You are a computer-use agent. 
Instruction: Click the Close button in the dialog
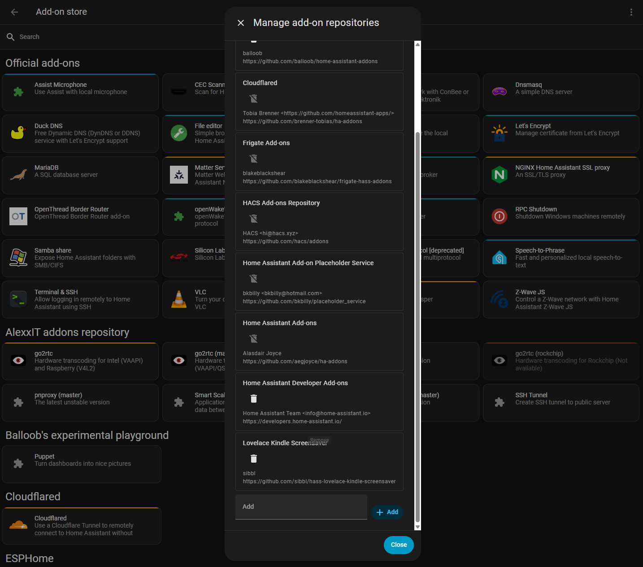click(399, 545)
